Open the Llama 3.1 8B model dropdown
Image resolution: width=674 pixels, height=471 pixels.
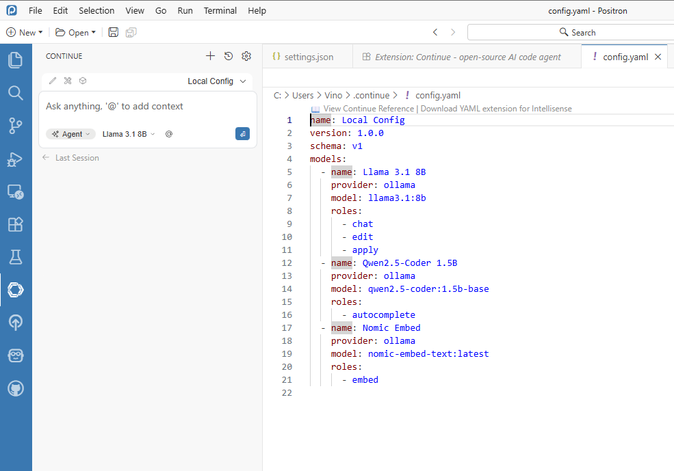pos(129,134)
